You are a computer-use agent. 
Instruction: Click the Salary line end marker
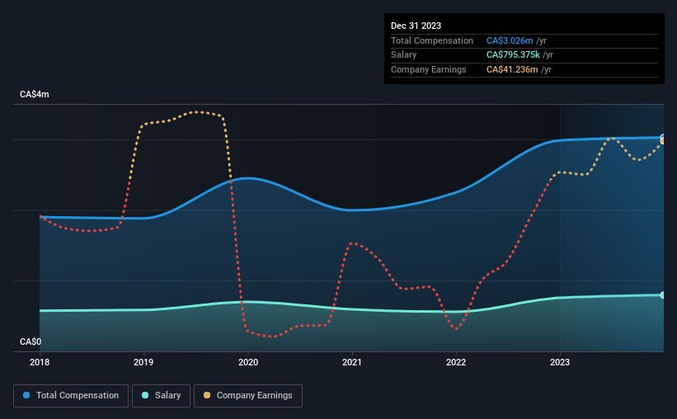(663, 295)
